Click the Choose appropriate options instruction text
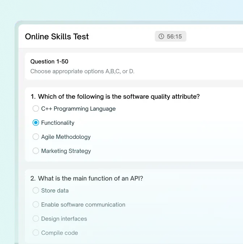Viewport: 243px width, 244px height. (x=82, y=71)
